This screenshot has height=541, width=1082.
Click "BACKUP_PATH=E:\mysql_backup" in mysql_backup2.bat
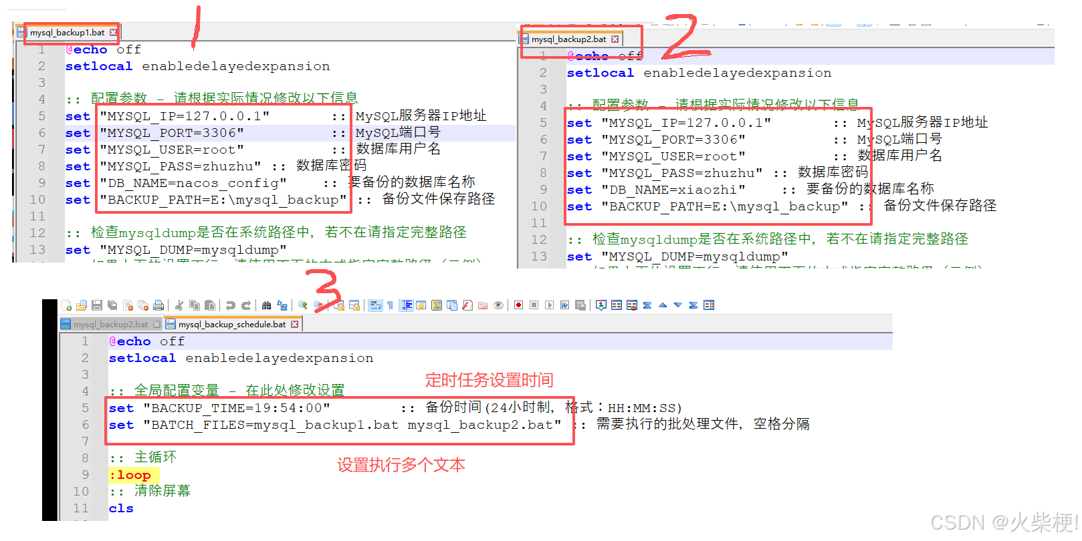pos(725,206)
